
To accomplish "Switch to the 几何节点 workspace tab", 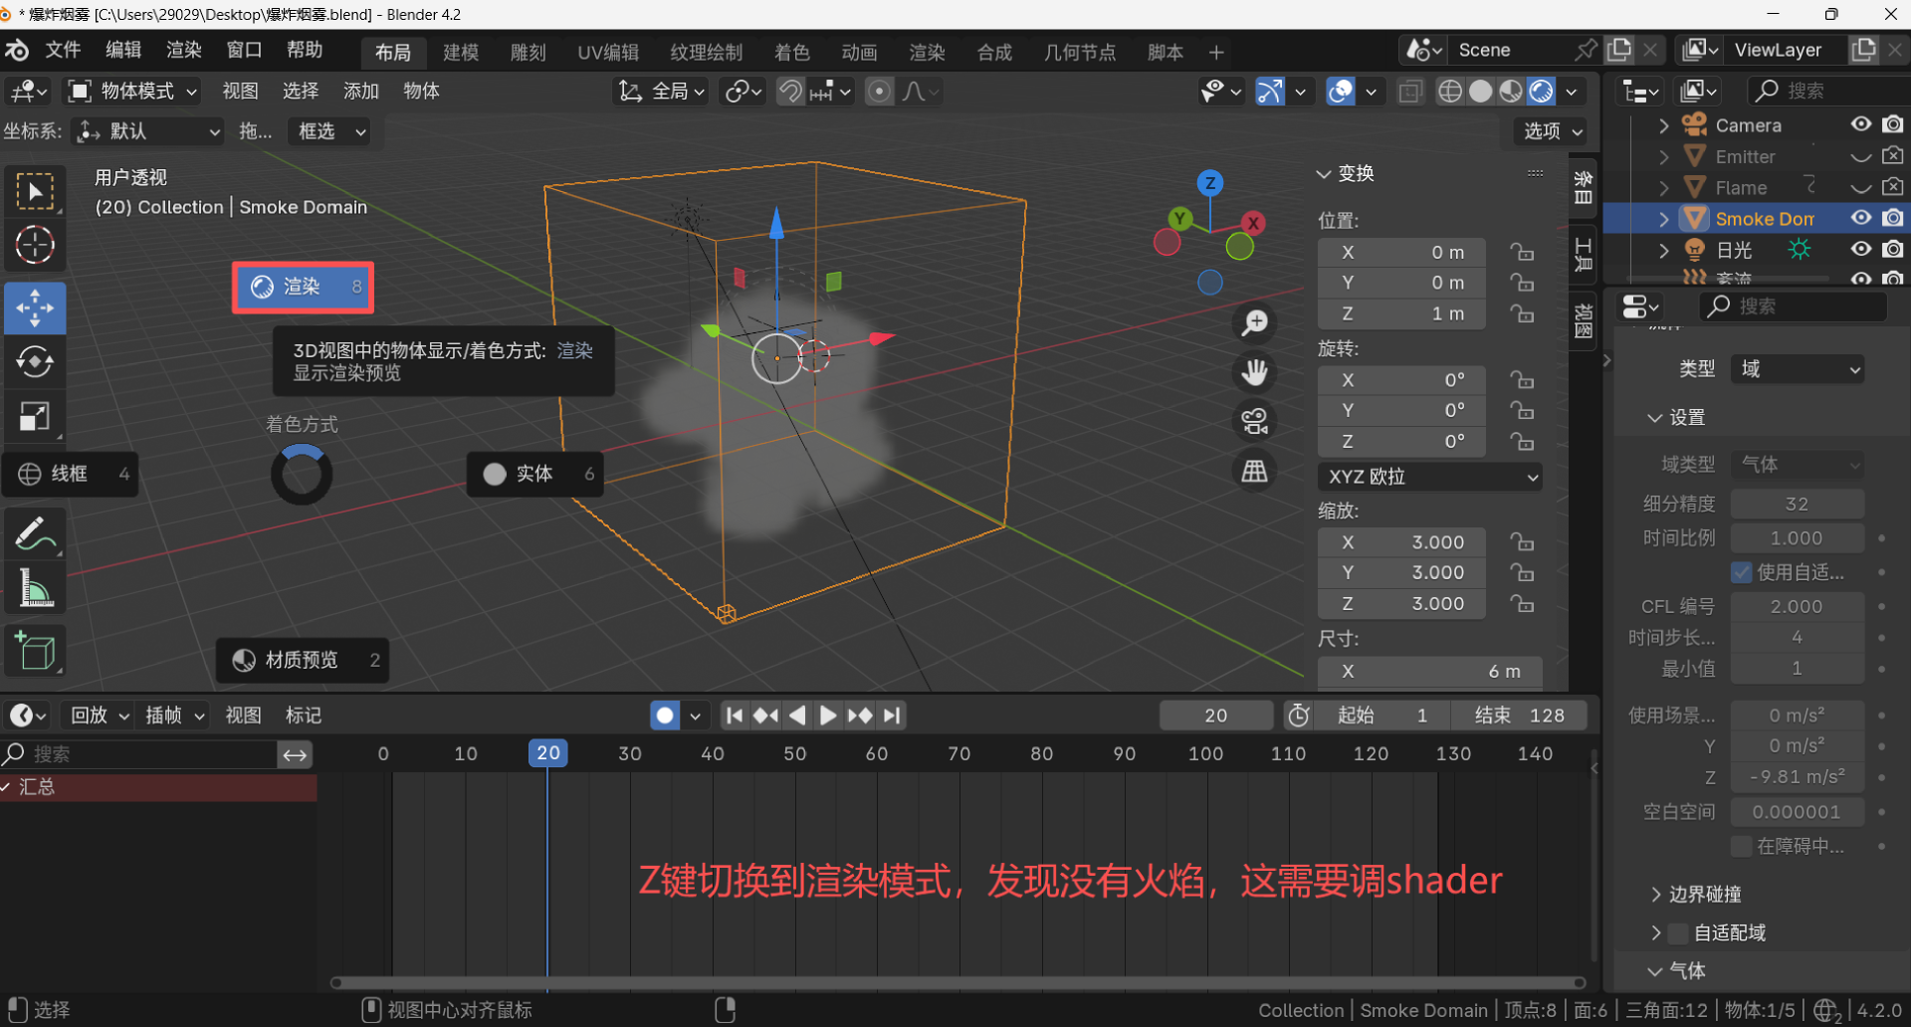I will (x=1080, y=52).
